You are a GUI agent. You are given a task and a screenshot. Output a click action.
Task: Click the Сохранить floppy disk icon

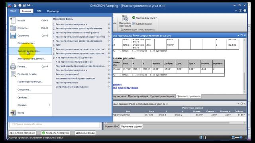click(x=13, y=35)
